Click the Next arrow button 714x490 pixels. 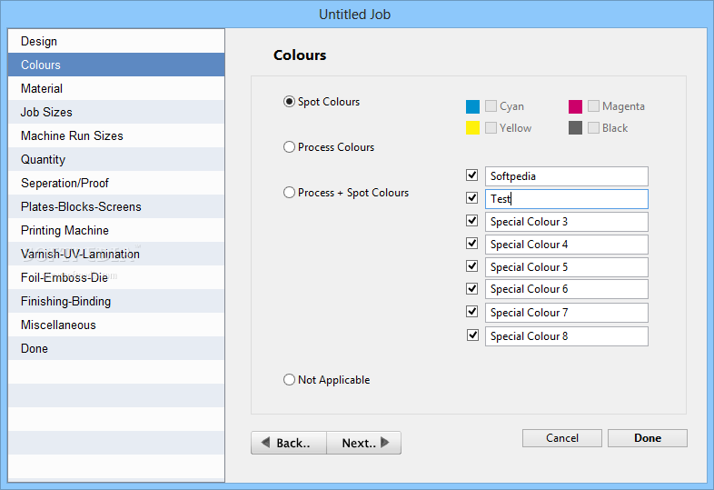coord(364,443)
